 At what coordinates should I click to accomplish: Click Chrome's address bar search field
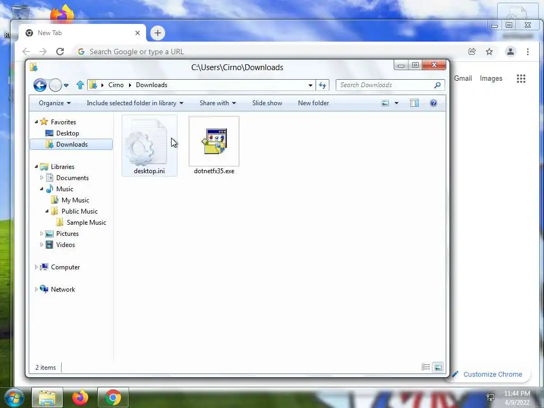(270, 52)
